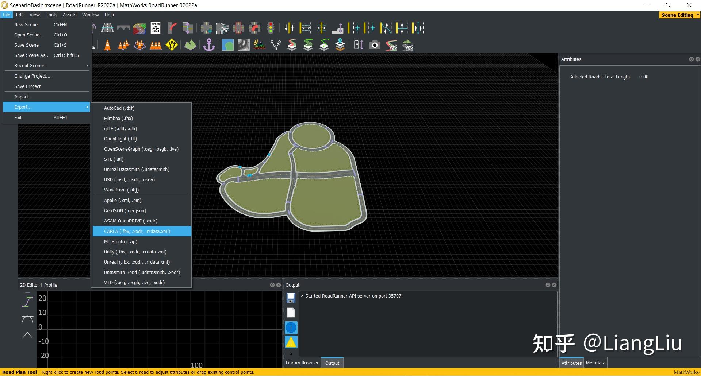Open the Metadata tab

click(x=595, y=363)
